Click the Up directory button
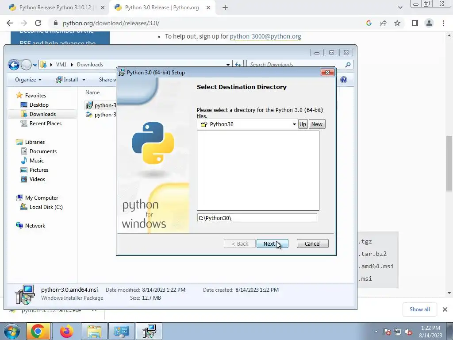This screenshot has width=453, height=340. 303,124
